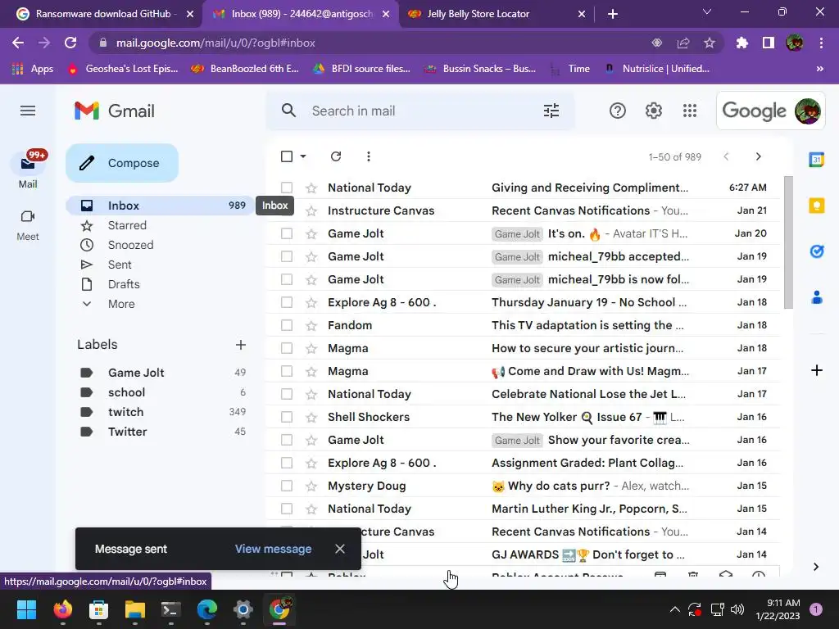
Task: Open Windows Start menu
Action: 26,609
